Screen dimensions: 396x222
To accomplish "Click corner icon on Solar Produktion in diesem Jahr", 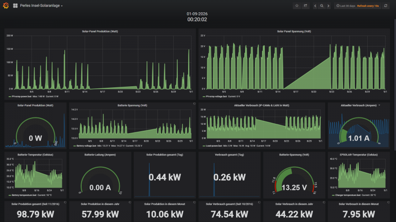I will [130, 202].
